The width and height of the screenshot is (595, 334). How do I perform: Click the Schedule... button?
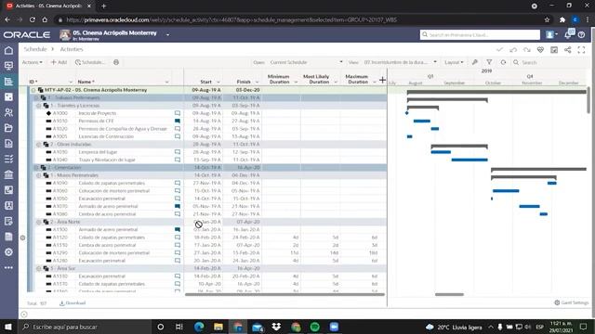89,62
